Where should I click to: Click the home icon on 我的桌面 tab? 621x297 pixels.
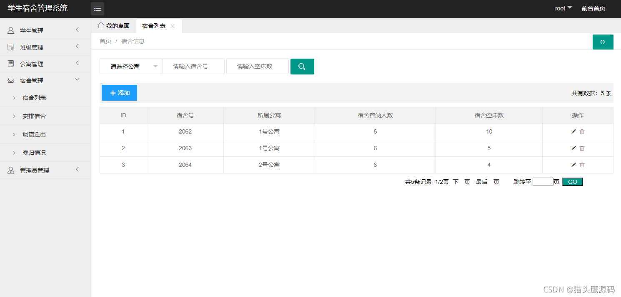[x=100, y=25]
